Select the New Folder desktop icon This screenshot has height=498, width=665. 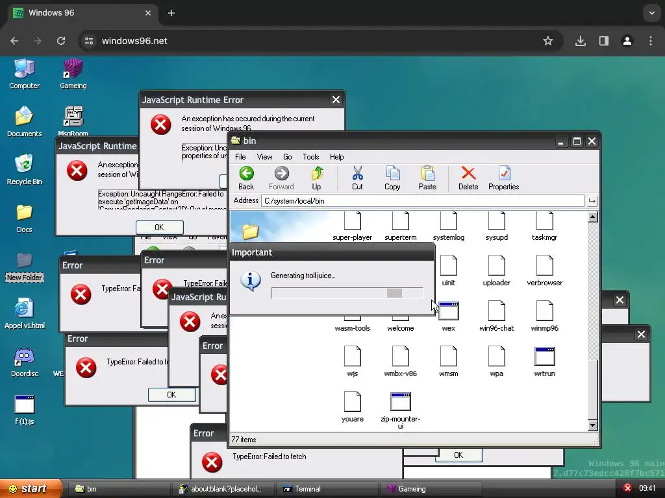tap(24, 267)
